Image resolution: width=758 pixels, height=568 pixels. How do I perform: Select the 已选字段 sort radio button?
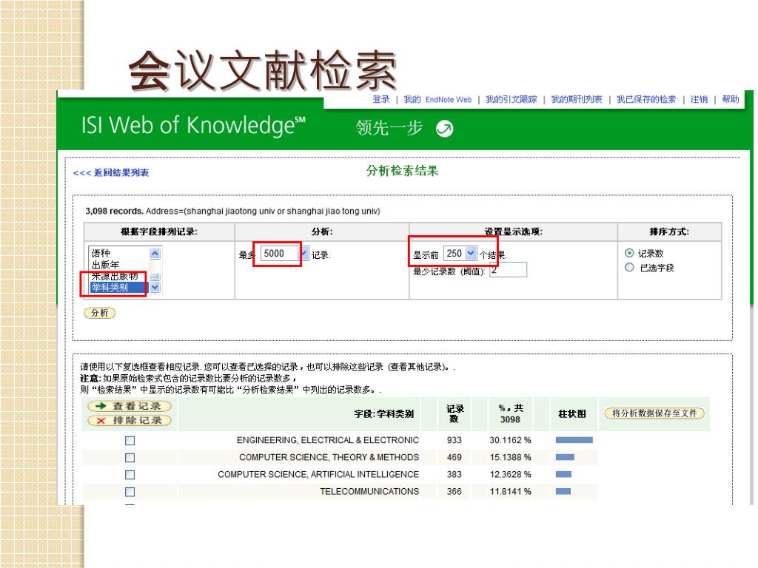coord(629,267)
